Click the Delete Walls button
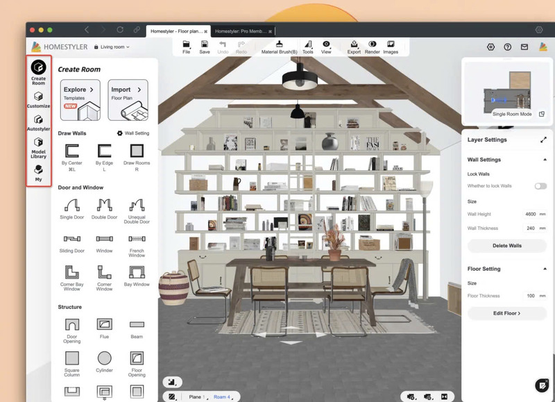The image size is (555, 402). click(x=506, y=245)
